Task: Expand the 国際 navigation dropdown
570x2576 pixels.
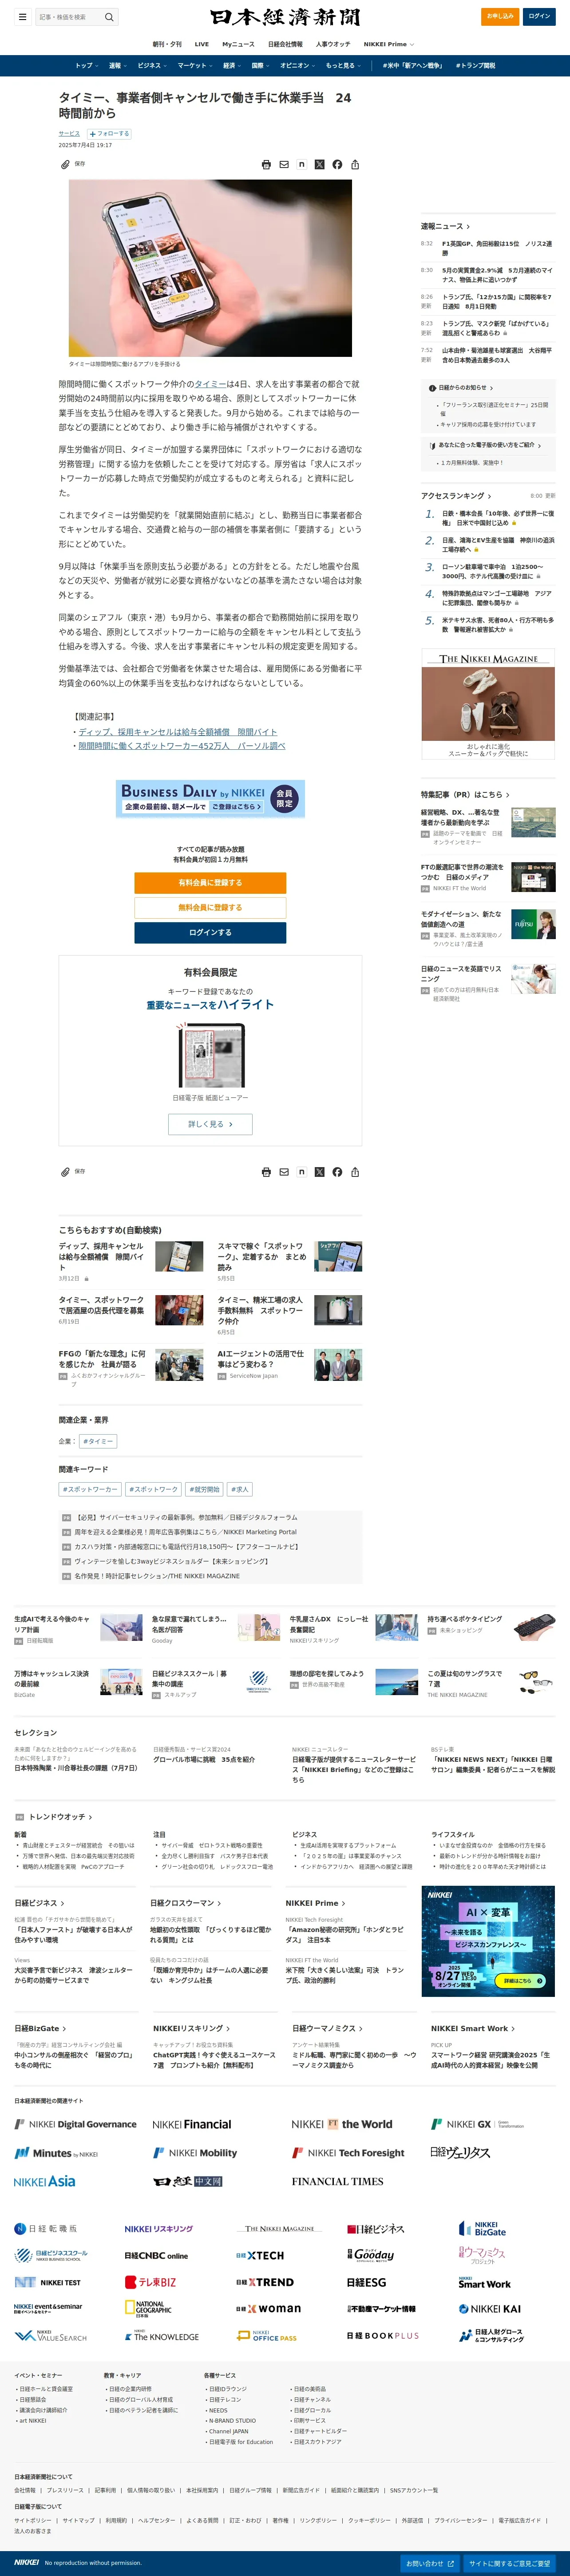Action: tap(261, 66)
